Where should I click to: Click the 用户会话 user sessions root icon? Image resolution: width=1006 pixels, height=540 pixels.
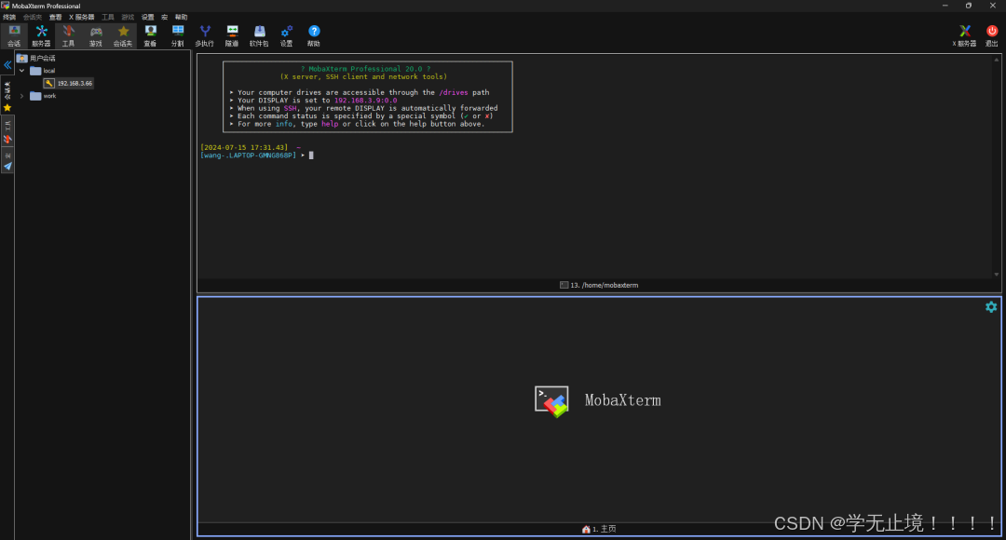21,59
